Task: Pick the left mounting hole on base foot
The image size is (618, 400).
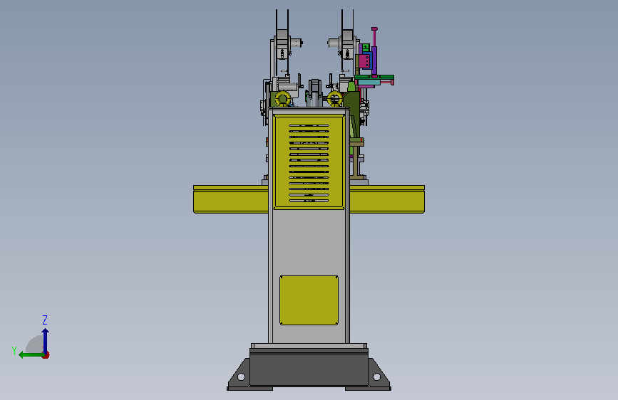Action: (241, 377)
